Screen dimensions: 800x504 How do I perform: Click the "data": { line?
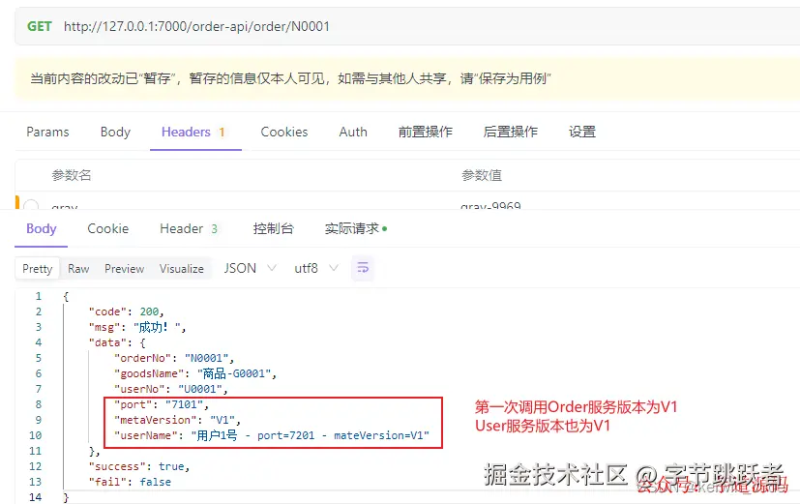117,342
